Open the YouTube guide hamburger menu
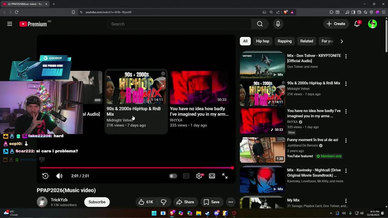 click(x=10, y=24)
